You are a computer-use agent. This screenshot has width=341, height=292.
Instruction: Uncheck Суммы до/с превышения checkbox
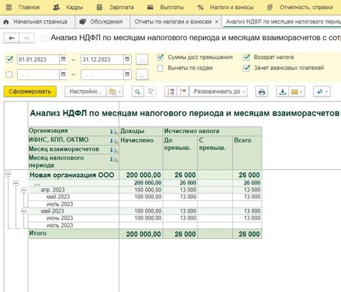tap(160, 57)
